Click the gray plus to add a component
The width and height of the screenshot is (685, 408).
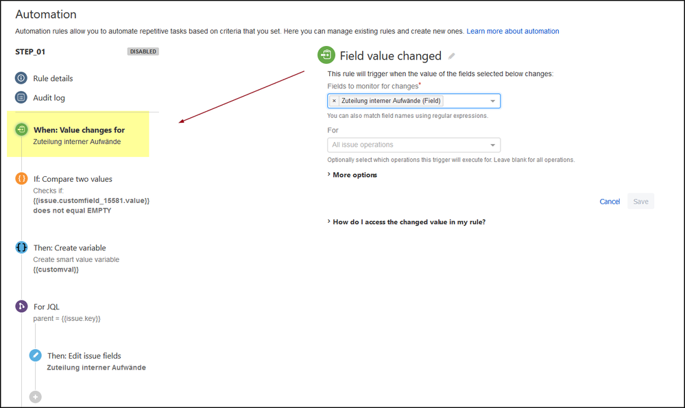point(36,396)
